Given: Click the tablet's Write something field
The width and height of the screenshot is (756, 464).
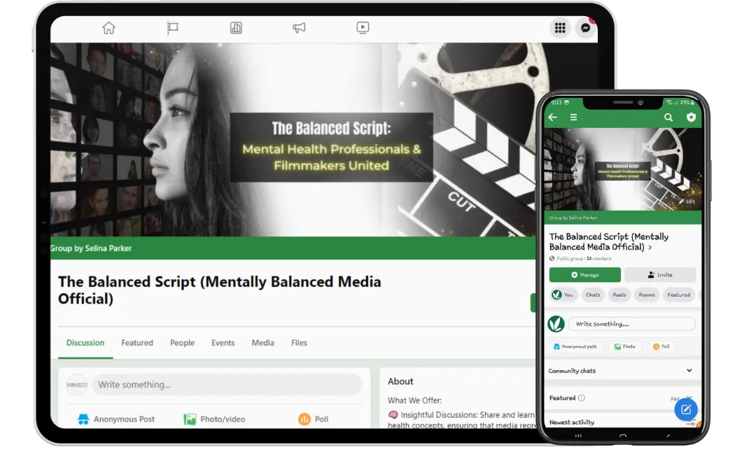Looking at the screenshot, I should (x=228, y=385).
